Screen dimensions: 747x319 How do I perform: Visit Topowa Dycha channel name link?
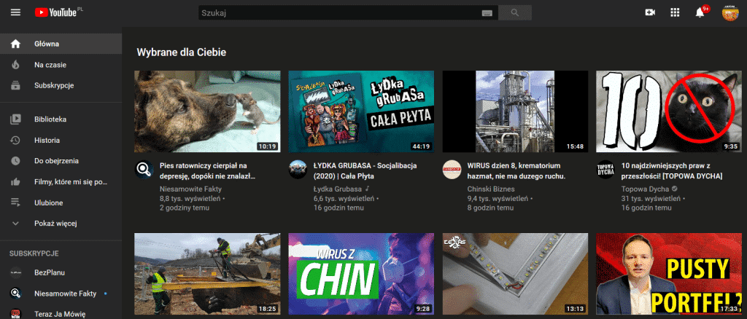pyautogui.click(x=645, y=189)
